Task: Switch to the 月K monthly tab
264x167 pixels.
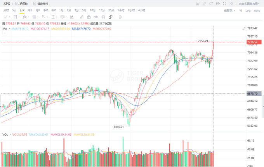Action: point(38,10)
